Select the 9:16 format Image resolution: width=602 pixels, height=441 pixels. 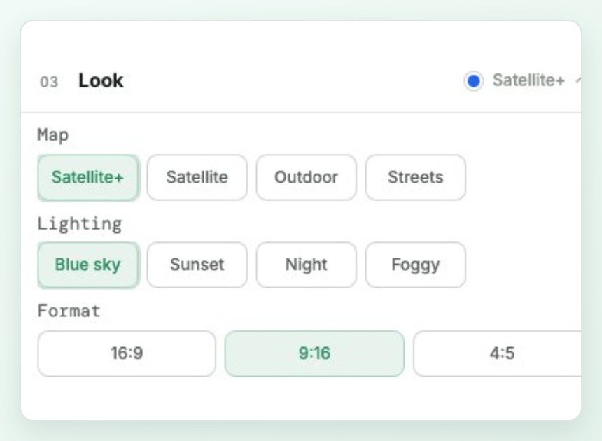tap(314, 353)
